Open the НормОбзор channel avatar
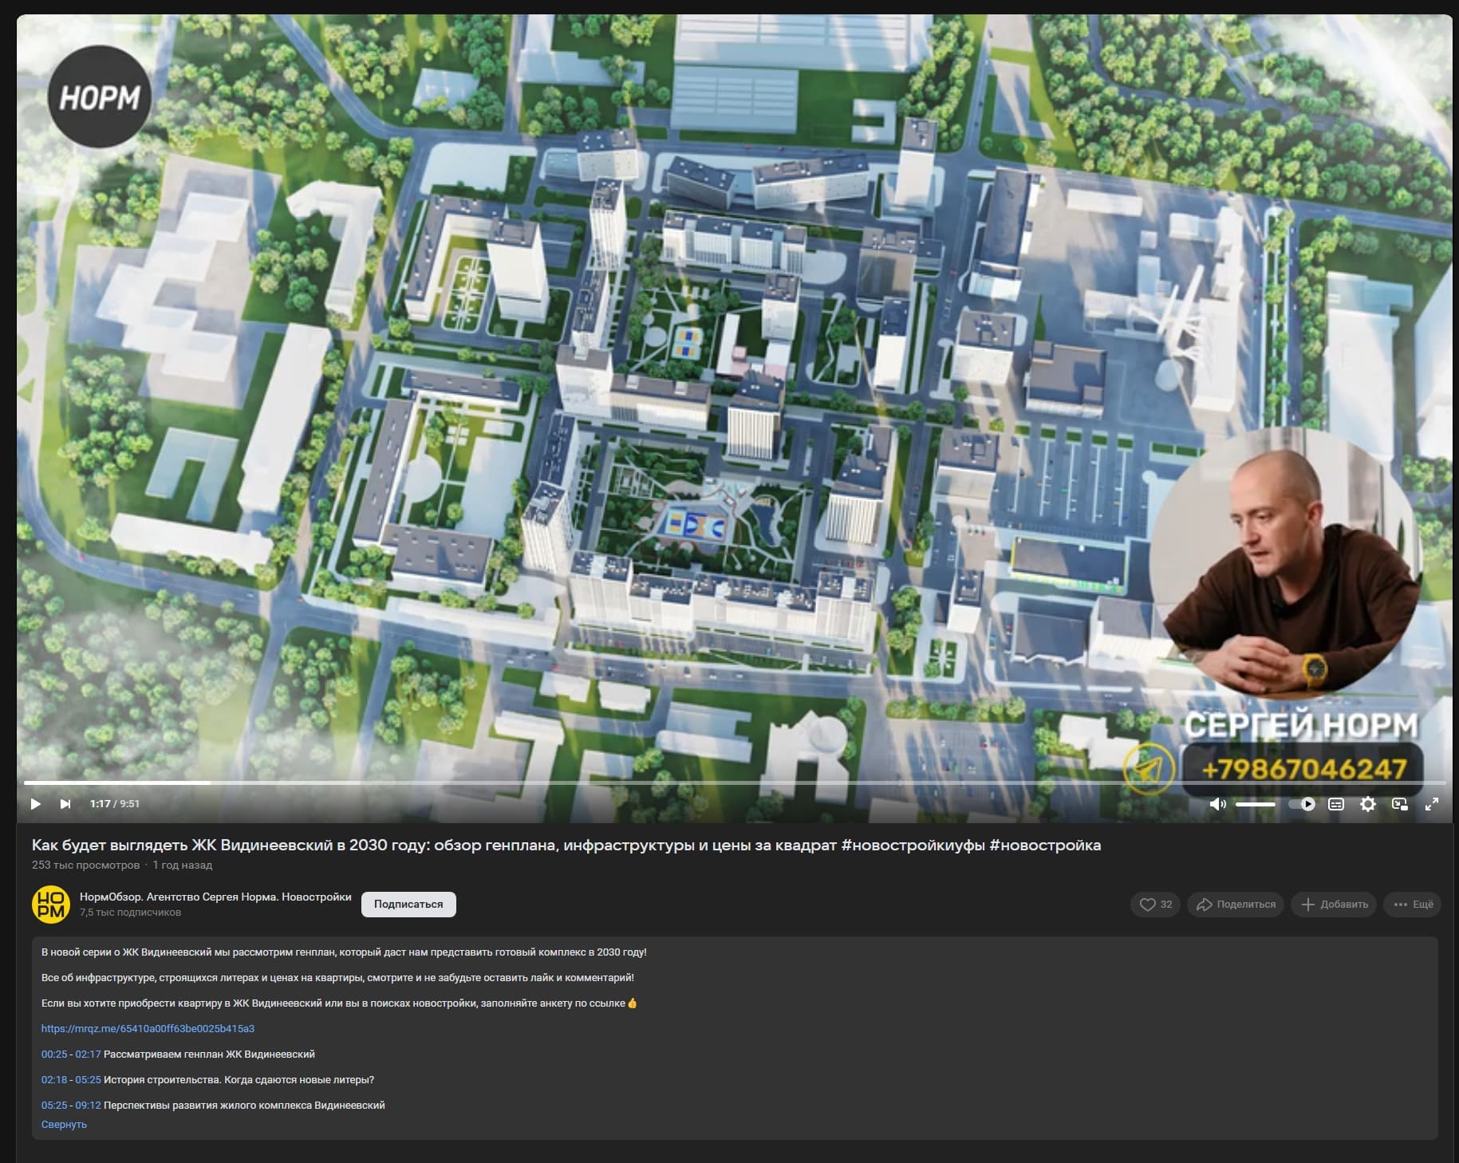The image size is (1459, 1163). click(x=50, y=904)
